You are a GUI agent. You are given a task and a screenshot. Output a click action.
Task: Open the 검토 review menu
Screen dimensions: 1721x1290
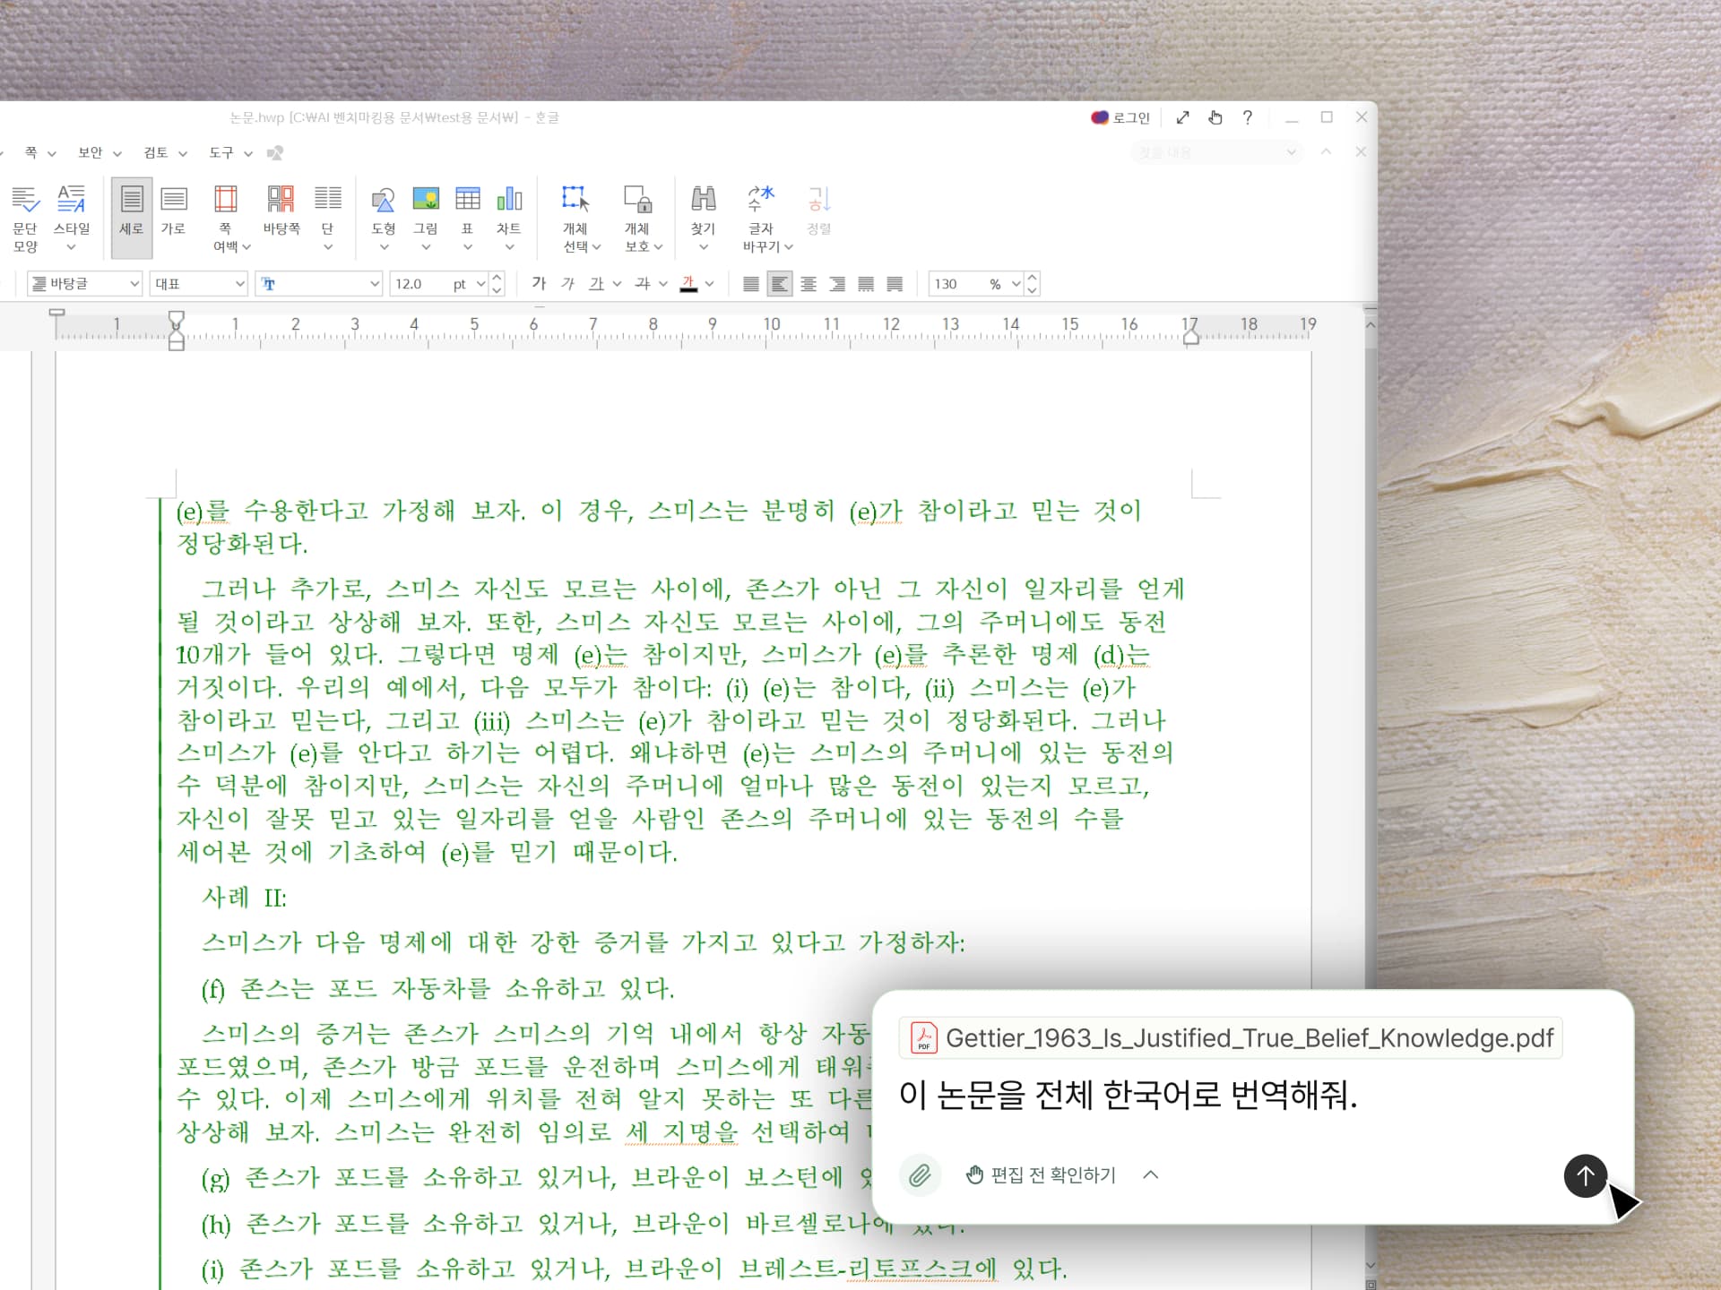[156, 153]
